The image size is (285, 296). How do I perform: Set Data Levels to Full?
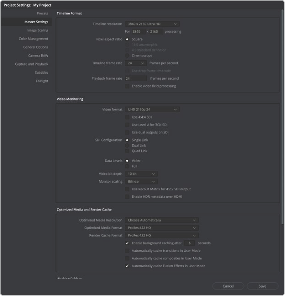127,166
